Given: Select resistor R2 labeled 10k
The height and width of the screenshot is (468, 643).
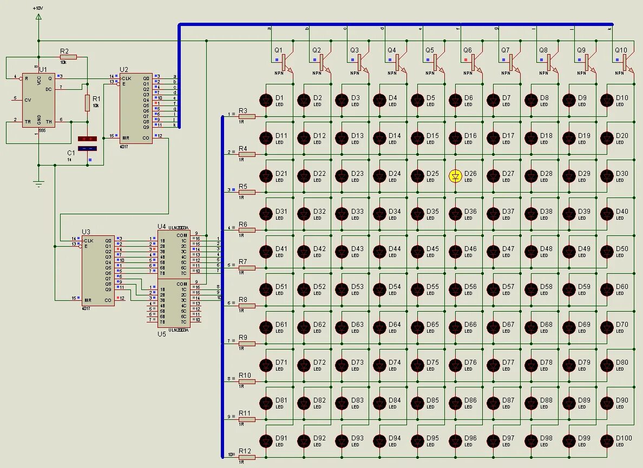Looking at the screenshot, I should (x=68, y=56).
